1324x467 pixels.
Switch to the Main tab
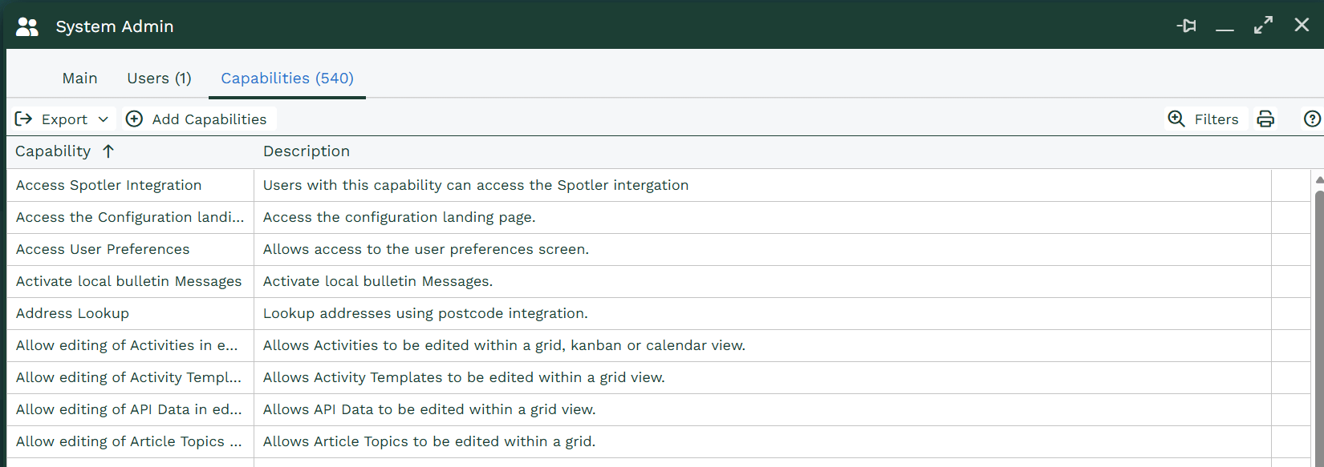click(x=79, y=79)
